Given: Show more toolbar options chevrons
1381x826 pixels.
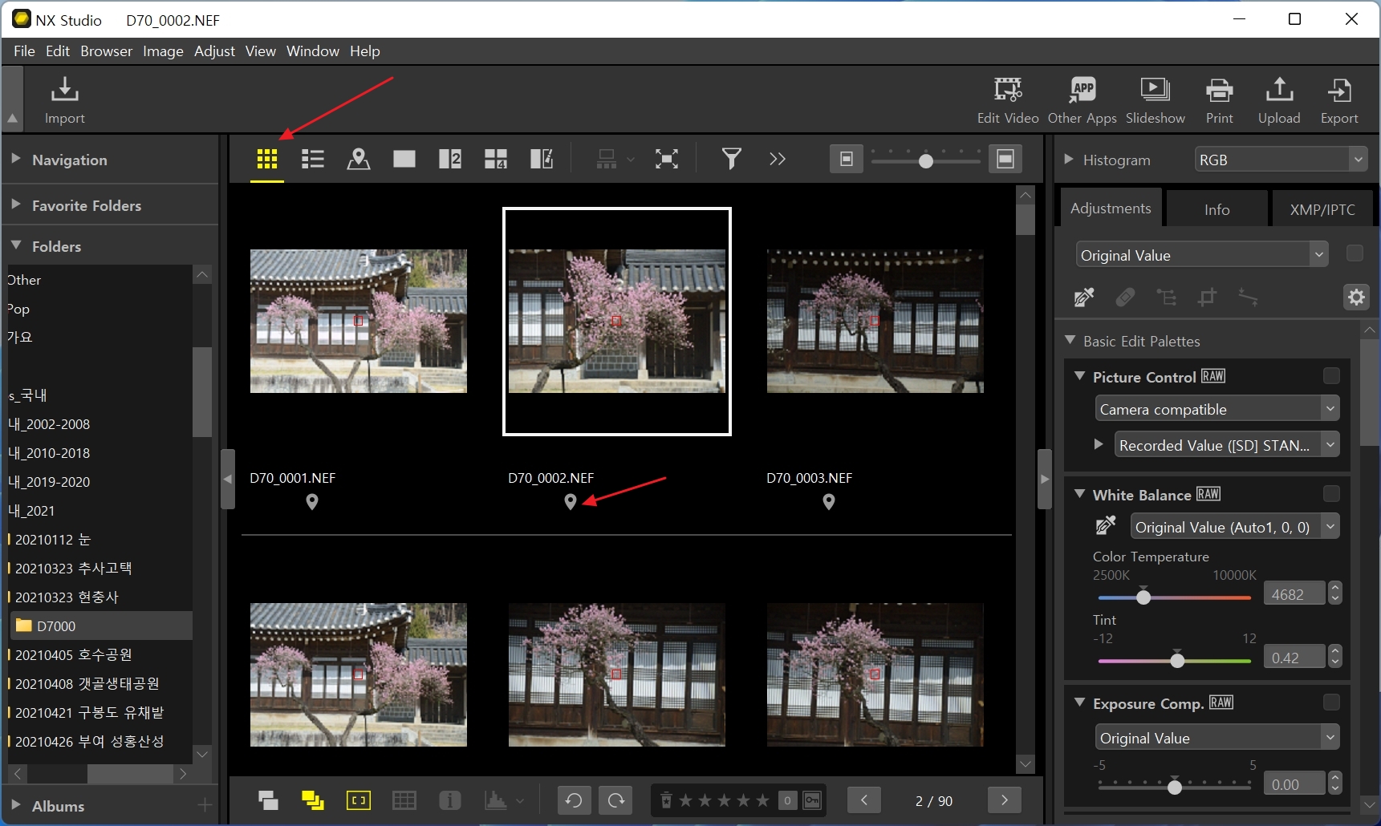Looking at the screenshot, I should point(777,159).
